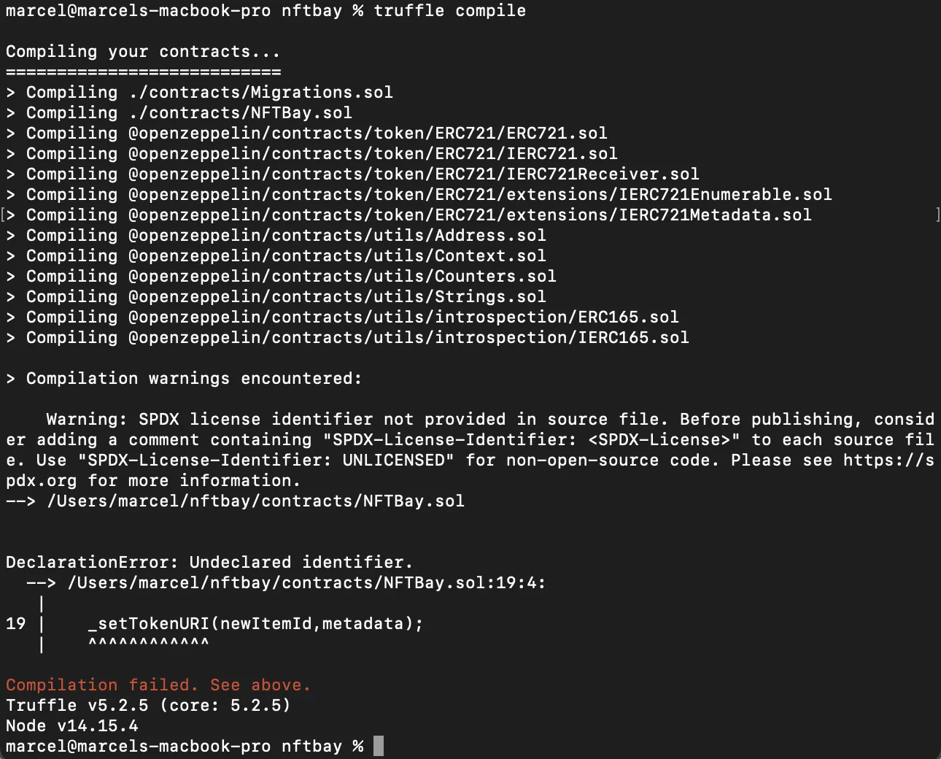Click the warning's /Users/marcel/nftbay/contracts/NFTBay.sol path
This screenshot has height=759, width=941.
point(255,501)
